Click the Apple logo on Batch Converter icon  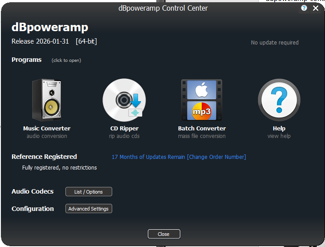(x=202, y=90)
